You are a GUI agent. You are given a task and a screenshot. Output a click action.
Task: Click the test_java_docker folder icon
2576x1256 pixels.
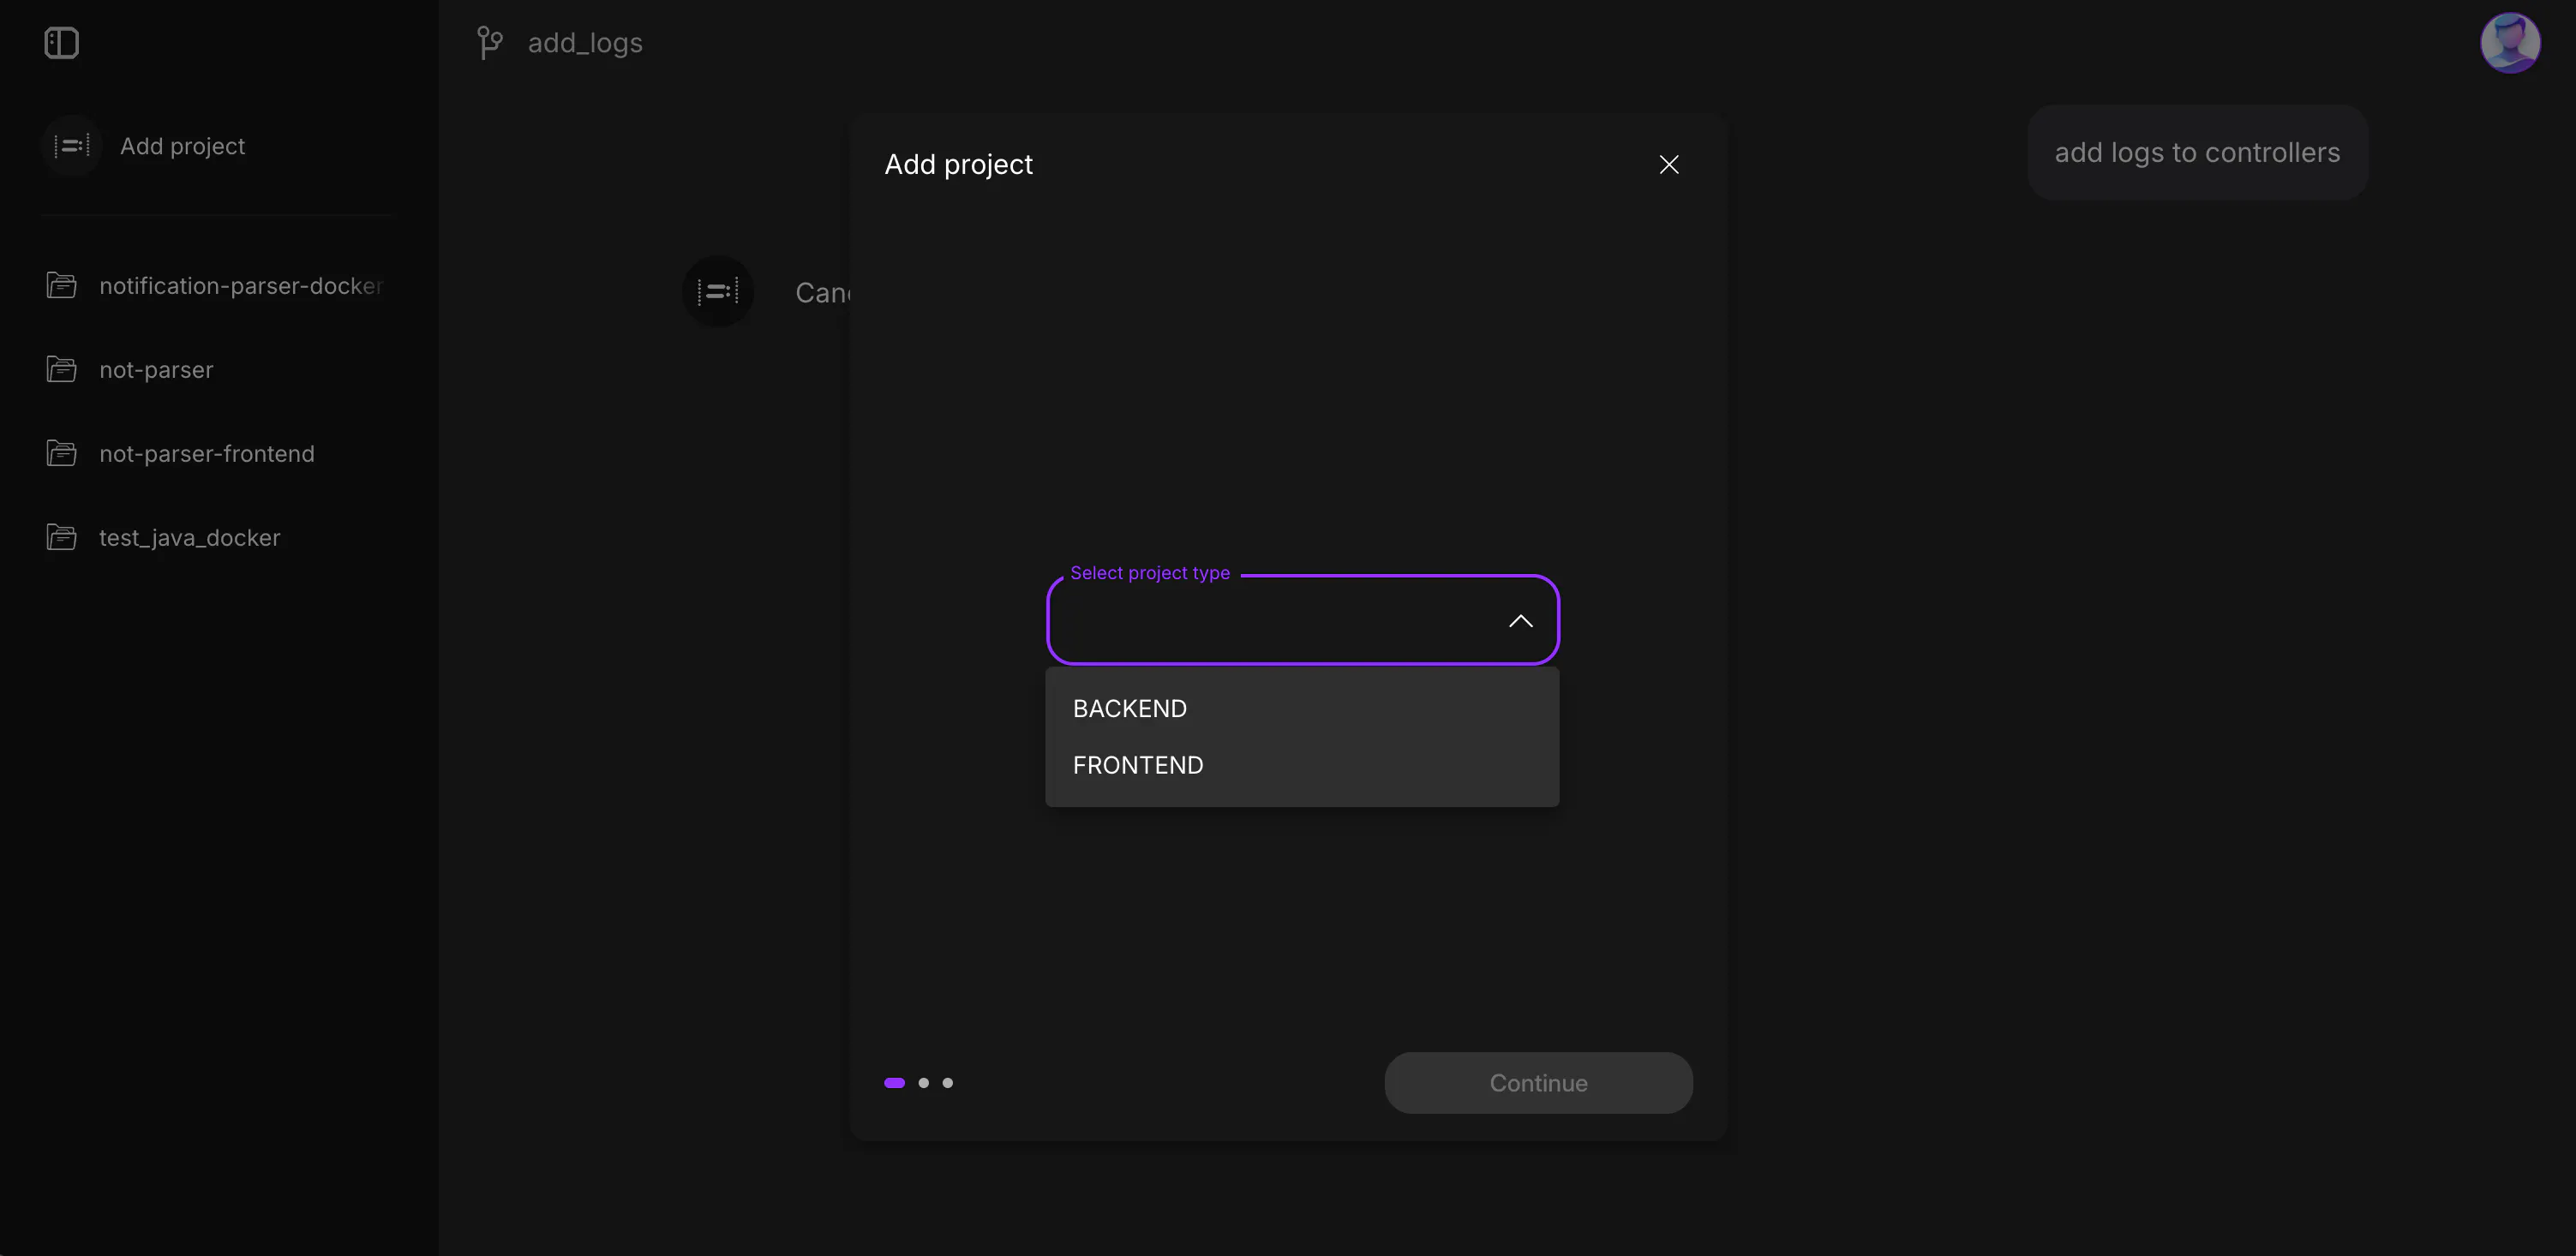pyautogui.click(x=61, y=537)
